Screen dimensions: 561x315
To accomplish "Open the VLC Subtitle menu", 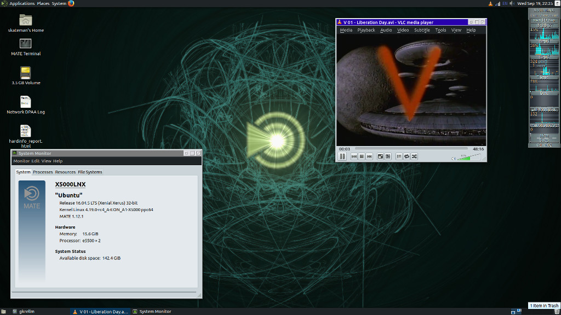I will (422, 30).
